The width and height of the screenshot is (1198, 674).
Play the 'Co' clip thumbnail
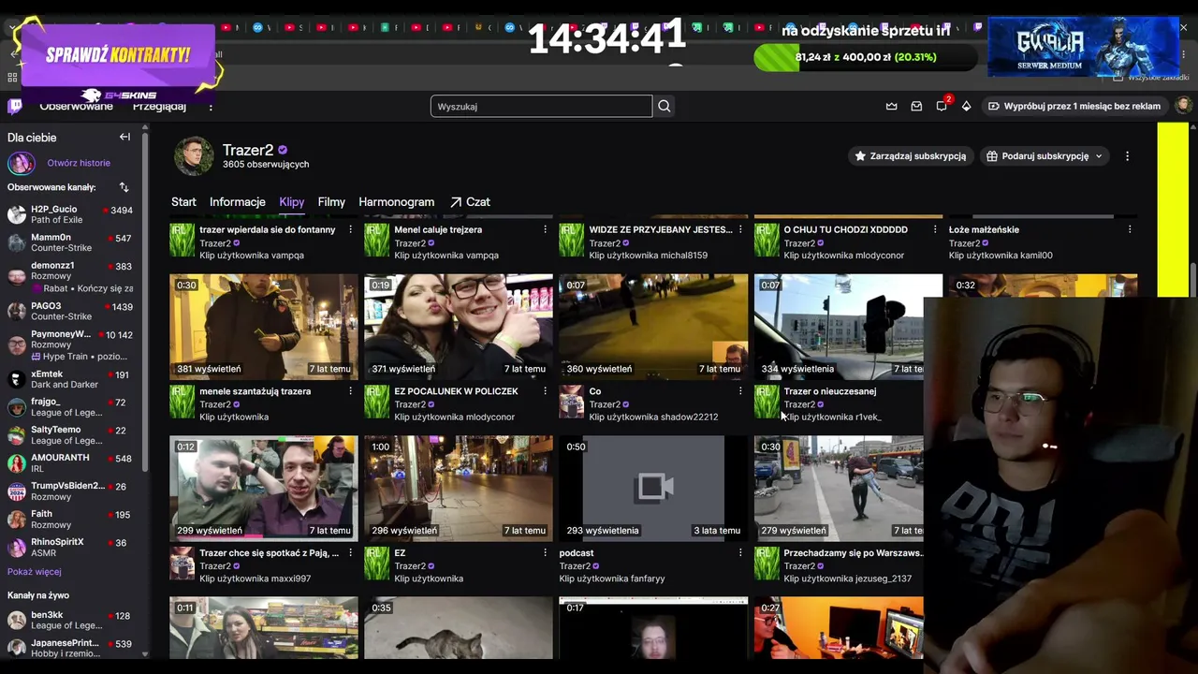coord(653,327)
